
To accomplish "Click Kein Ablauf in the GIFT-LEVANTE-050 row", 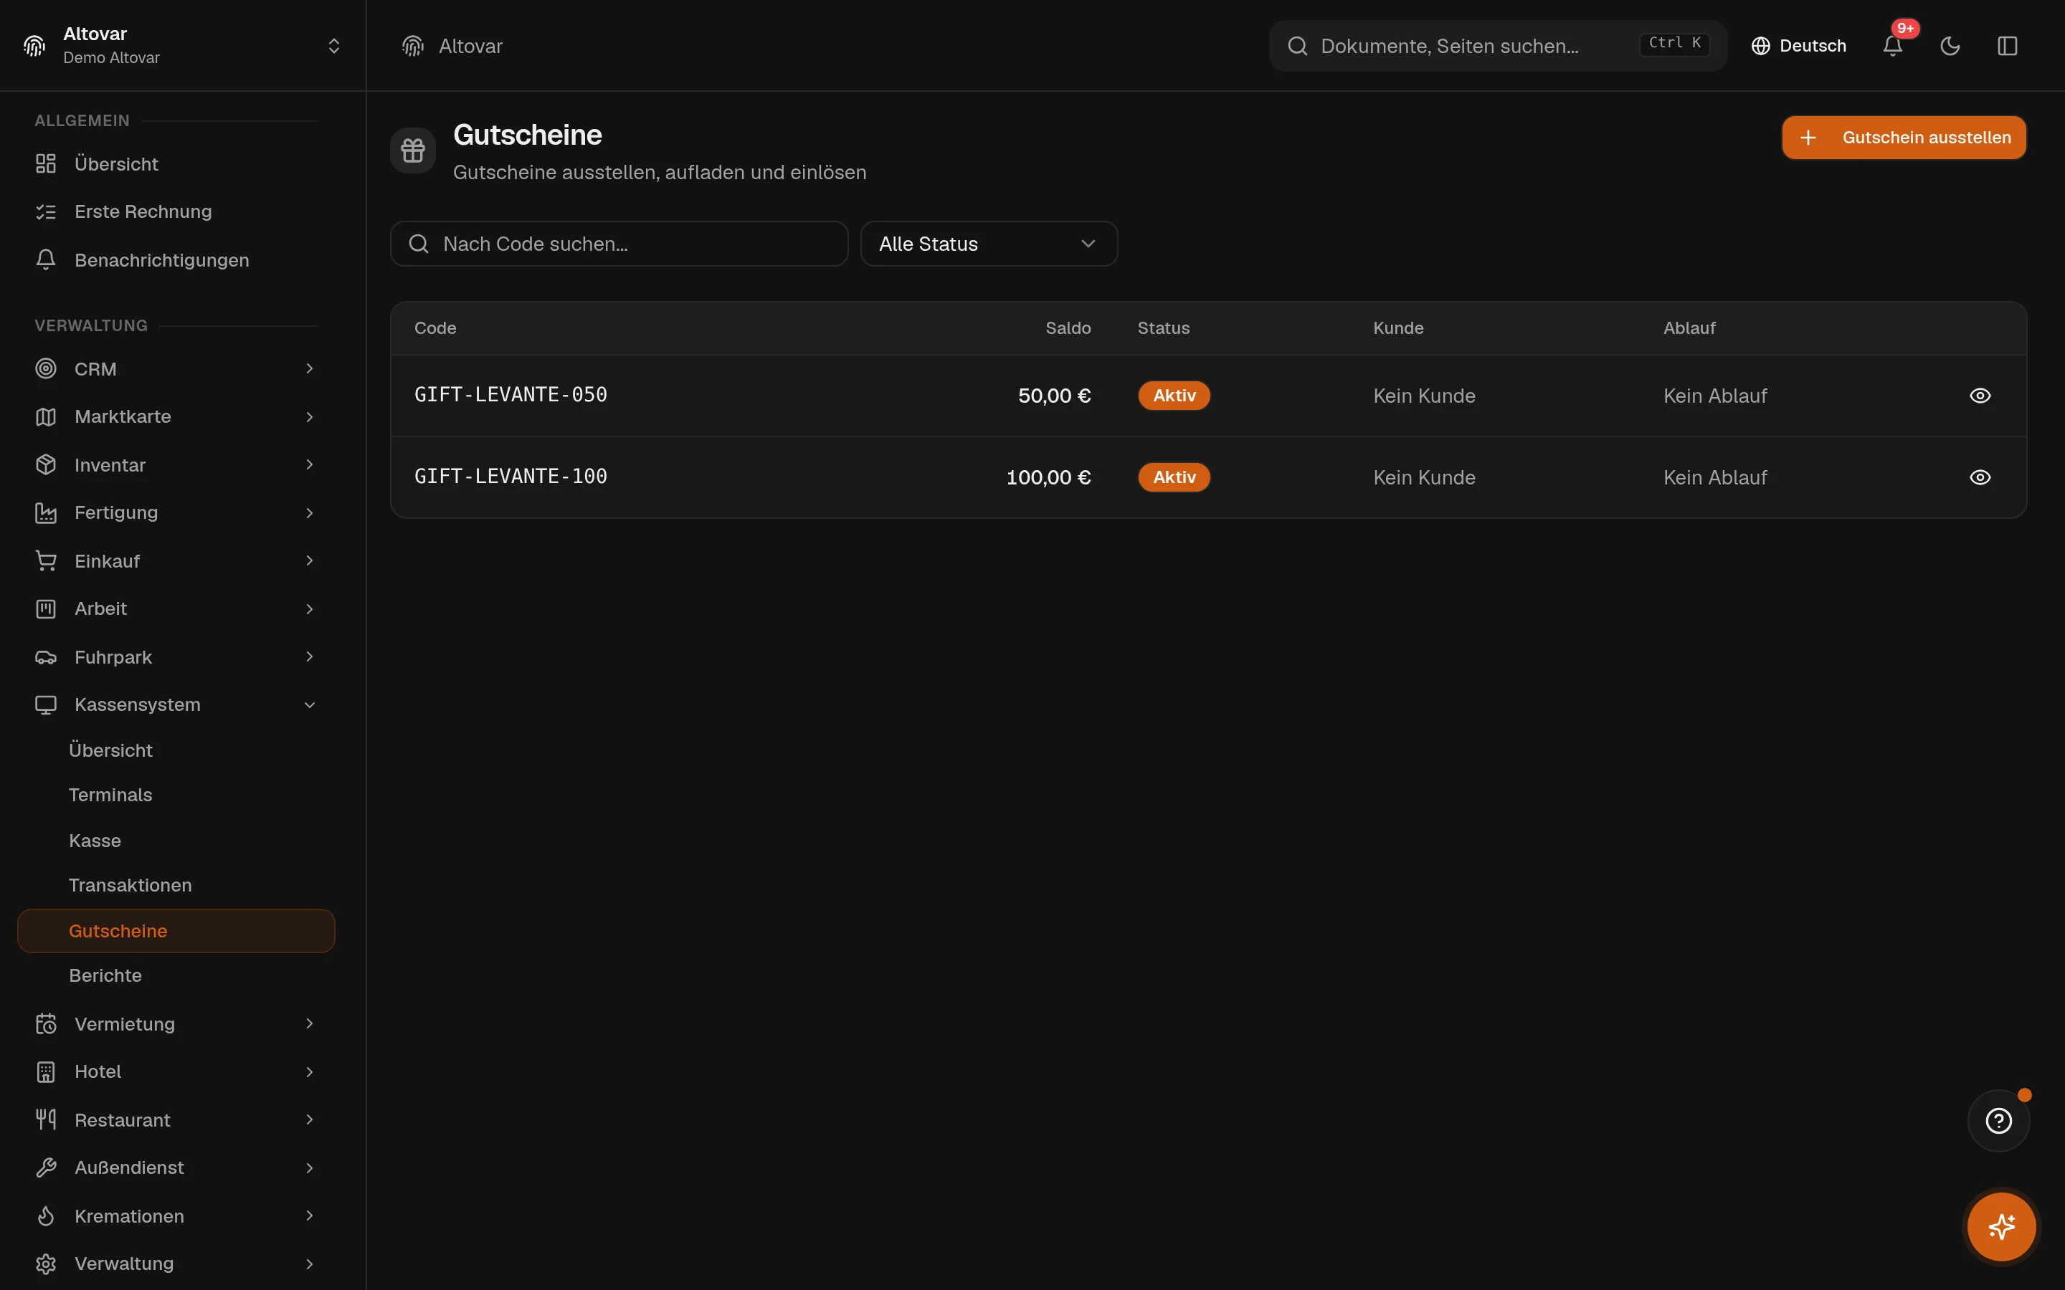I will (1715, 396).
